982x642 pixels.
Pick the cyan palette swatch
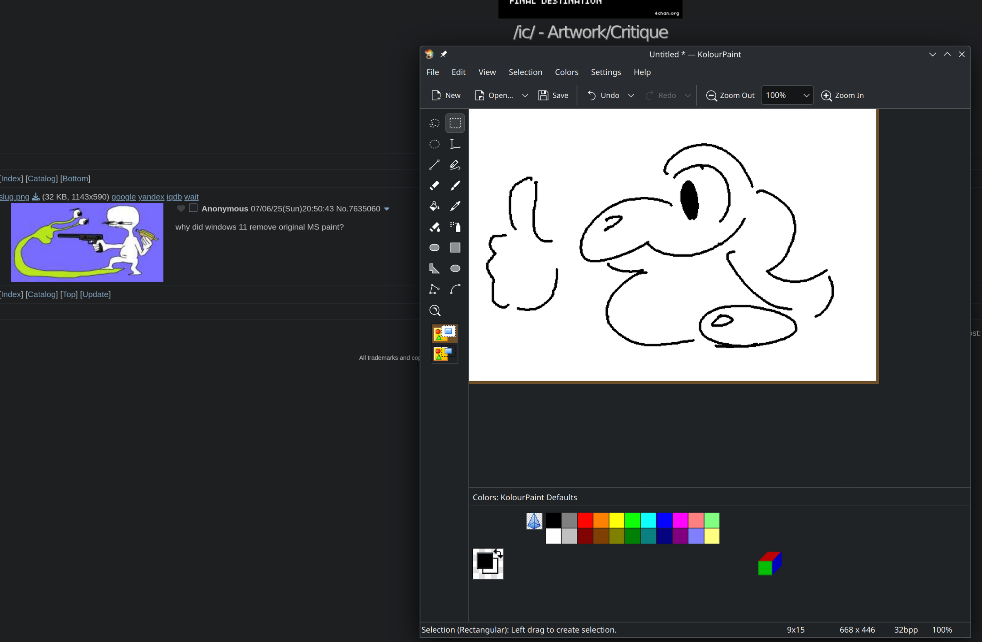648,520
